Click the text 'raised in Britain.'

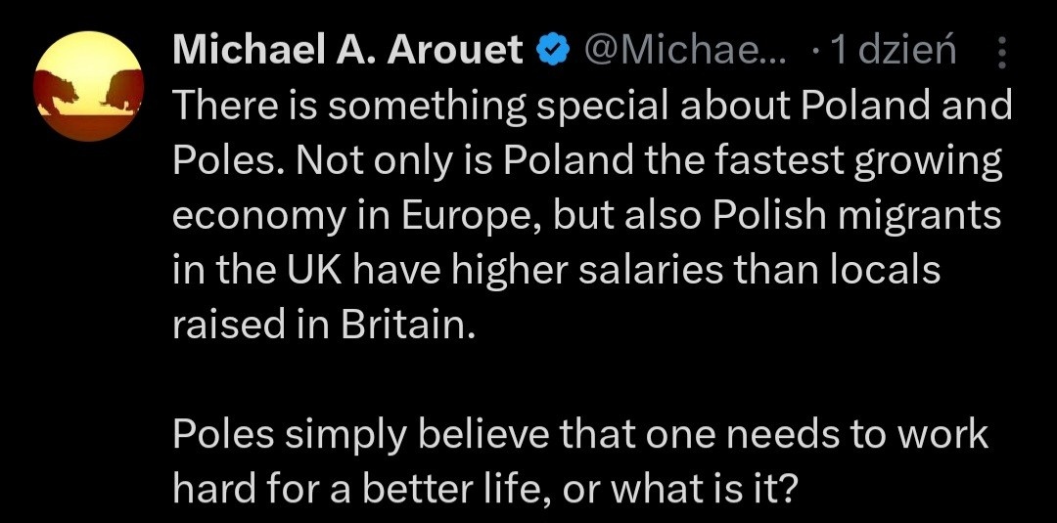[322, 326]
